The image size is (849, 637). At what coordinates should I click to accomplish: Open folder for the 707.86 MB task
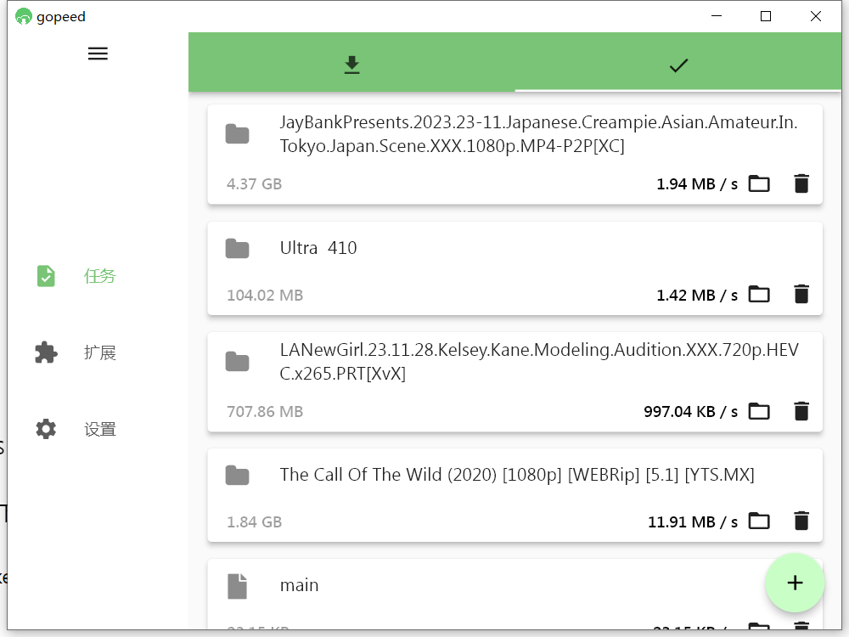758,412
